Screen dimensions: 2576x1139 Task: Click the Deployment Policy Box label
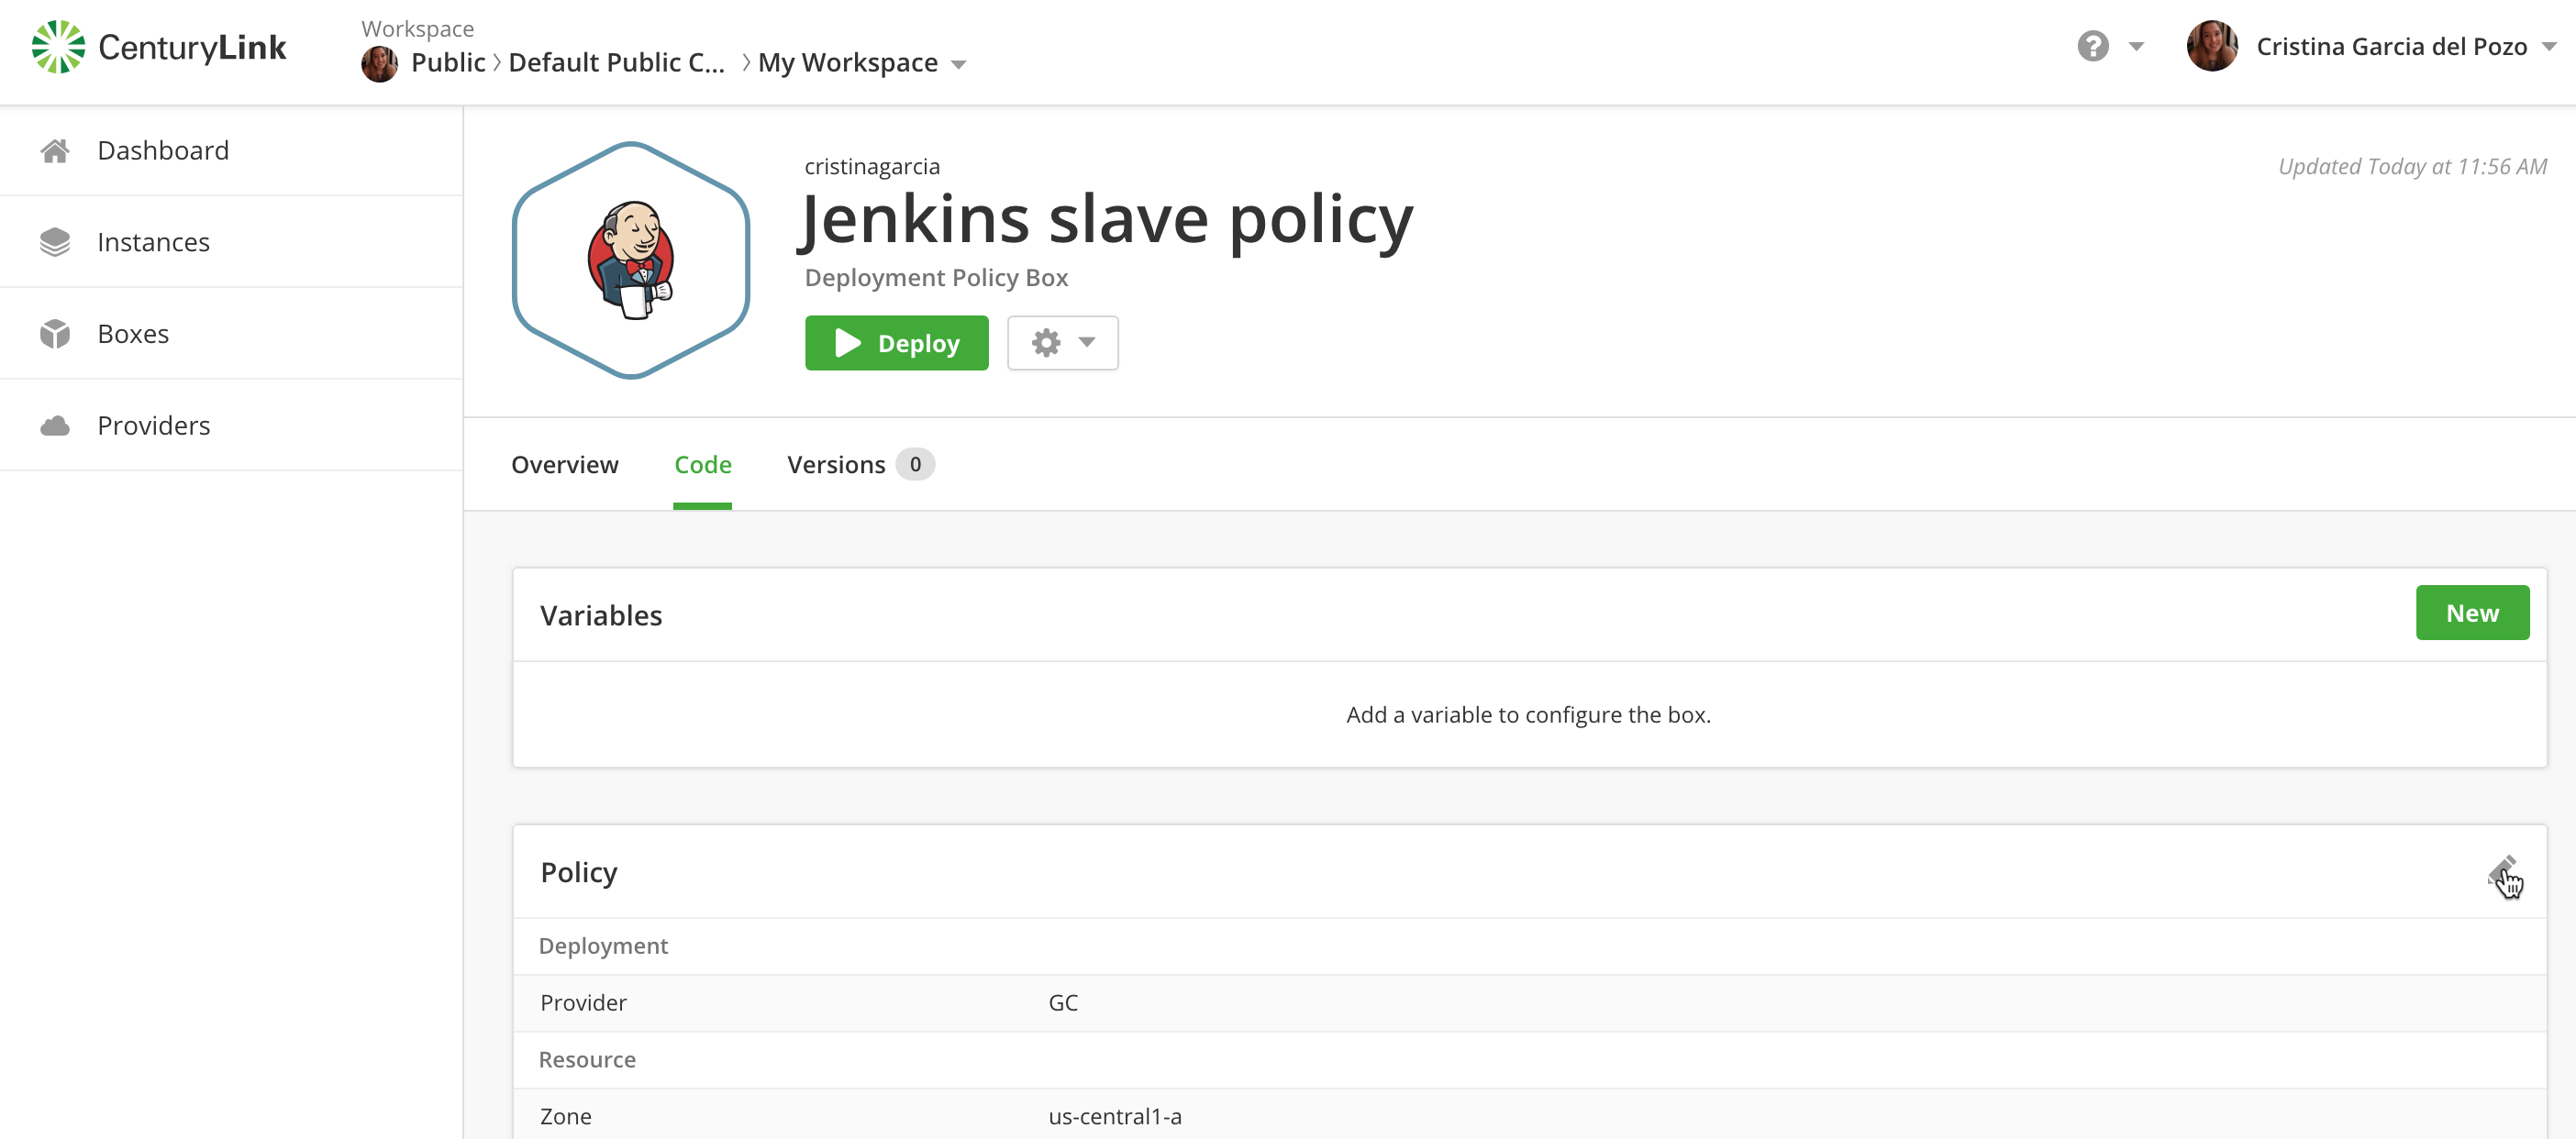coord(936,277)
